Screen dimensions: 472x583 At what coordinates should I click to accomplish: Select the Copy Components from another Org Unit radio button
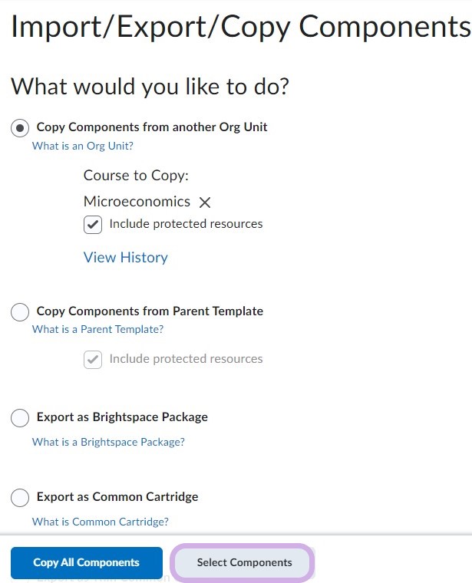[x=21, y=128]
